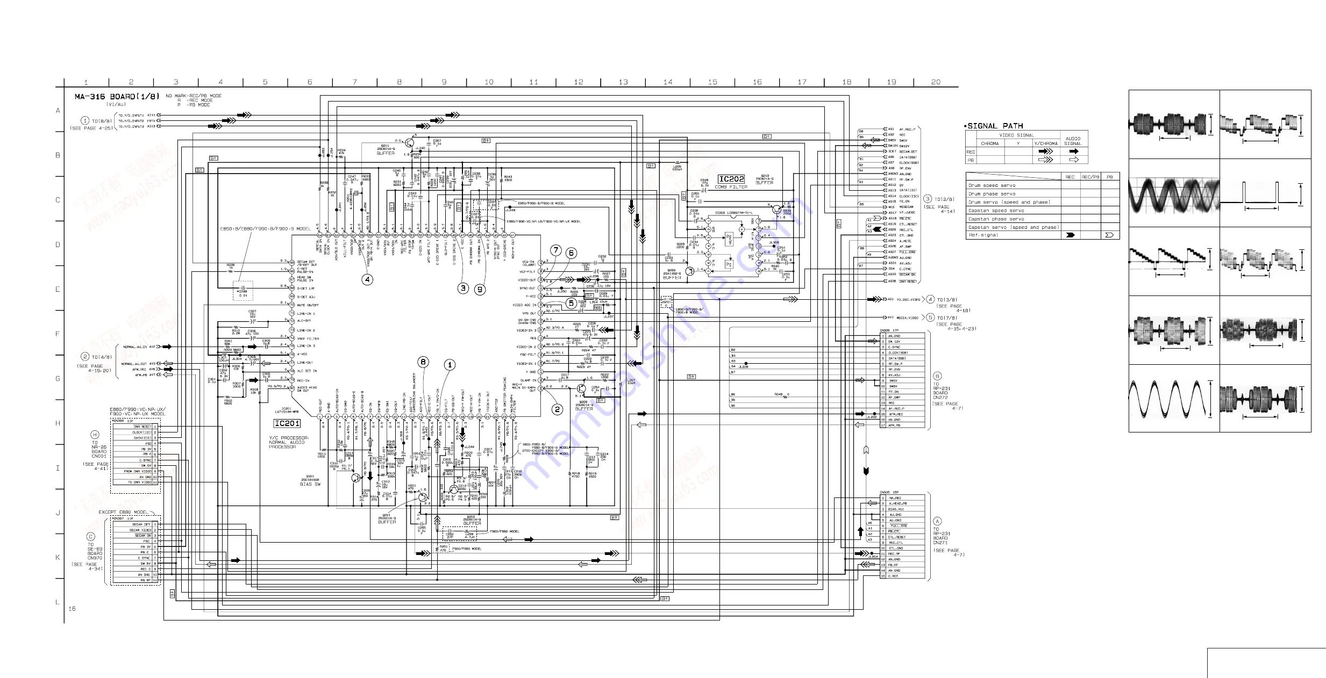1326x678 pixels.
Task: Click circled waveform marker 3 on schematic
Action: pyautogui.click(x=464, y=288)
